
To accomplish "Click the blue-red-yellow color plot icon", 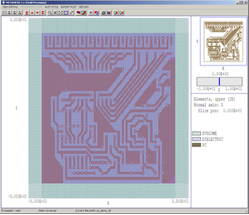I will (x=79, y=13).
